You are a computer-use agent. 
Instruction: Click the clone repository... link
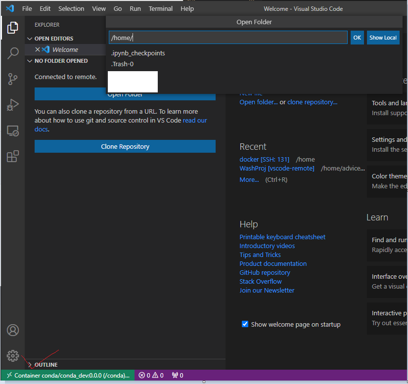coord(312,102)
